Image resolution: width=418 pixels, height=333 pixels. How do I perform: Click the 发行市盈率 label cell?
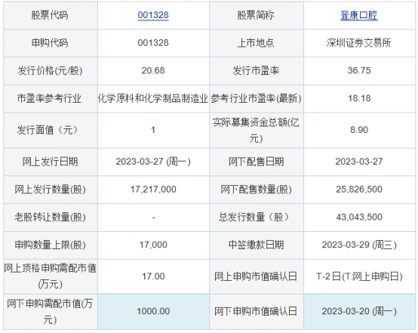(257, 71)
